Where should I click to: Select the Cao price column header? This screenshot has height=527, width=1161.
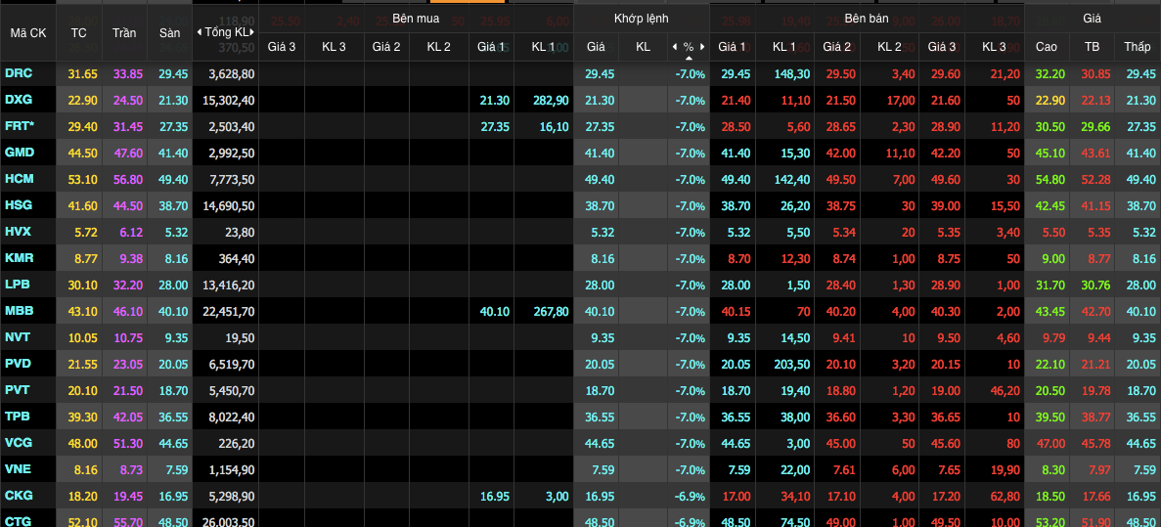pyautogui.click(x=1046, y=47)
